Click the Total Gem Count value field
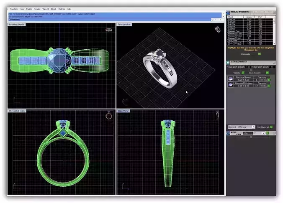 click(272, 67)
